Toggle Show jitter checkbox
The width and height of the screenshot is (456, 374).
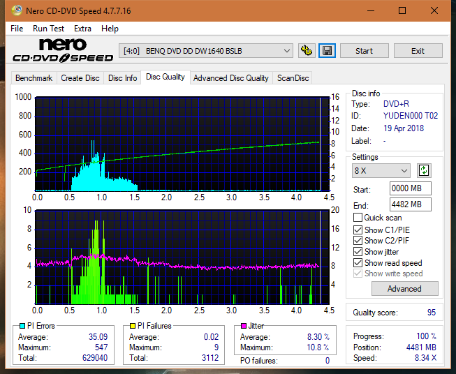coord(358,252)
